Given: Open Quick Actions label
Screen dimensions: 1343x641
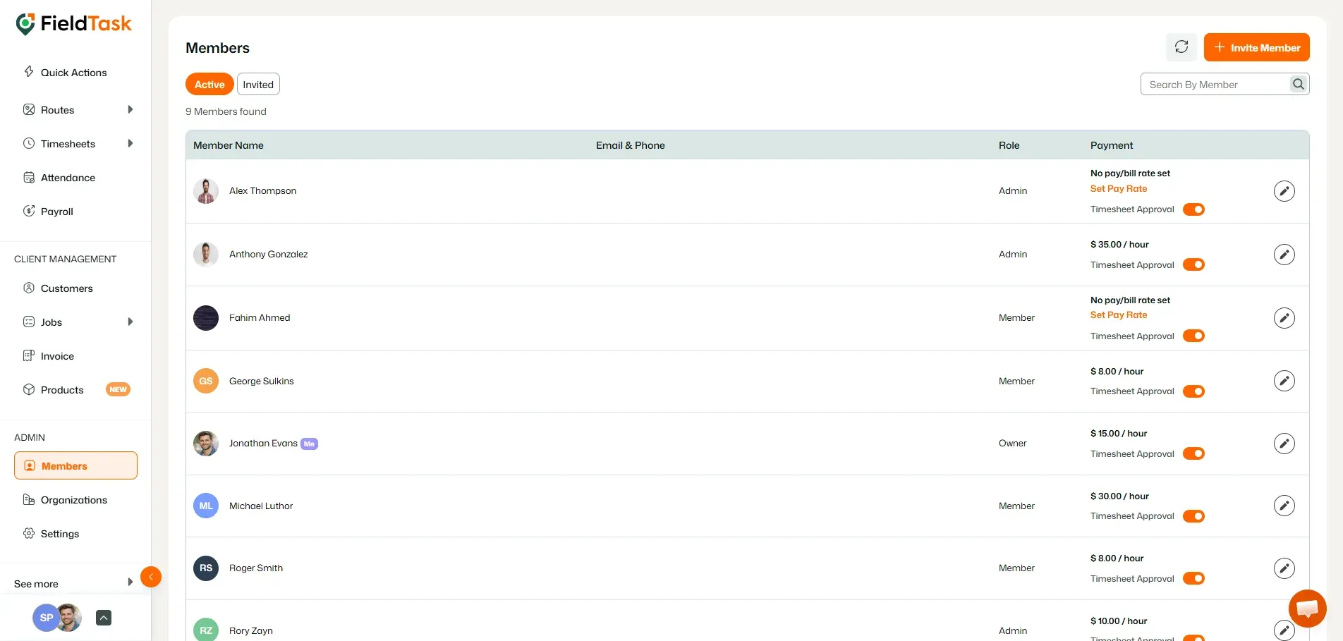Looking at the screenshot, I should click(74, 73).
